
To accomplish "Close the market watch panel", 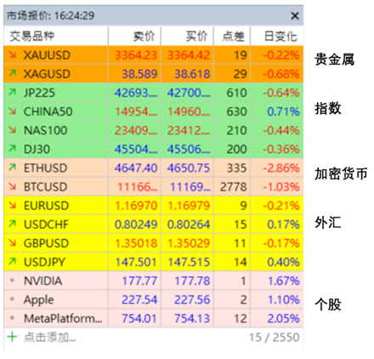I will (x=295, y=15).
